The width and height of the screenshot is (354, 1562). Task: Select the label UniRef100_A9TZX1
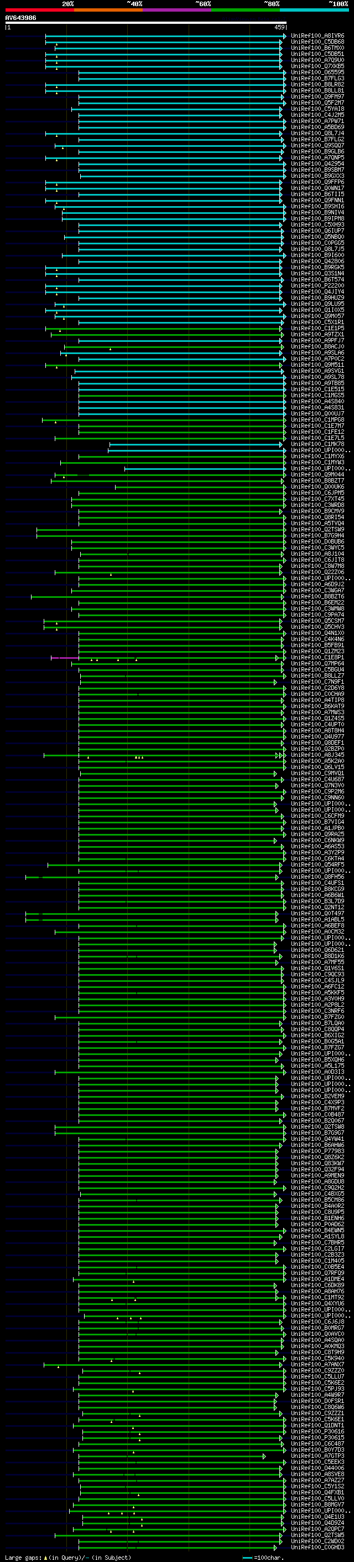[x=317, y=335]
